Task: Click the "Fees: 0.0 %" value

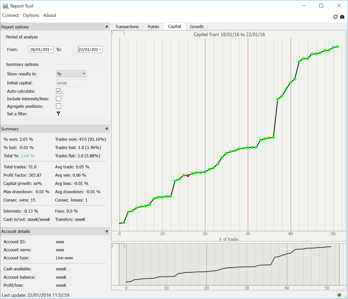Action: (x=66, y=211)
